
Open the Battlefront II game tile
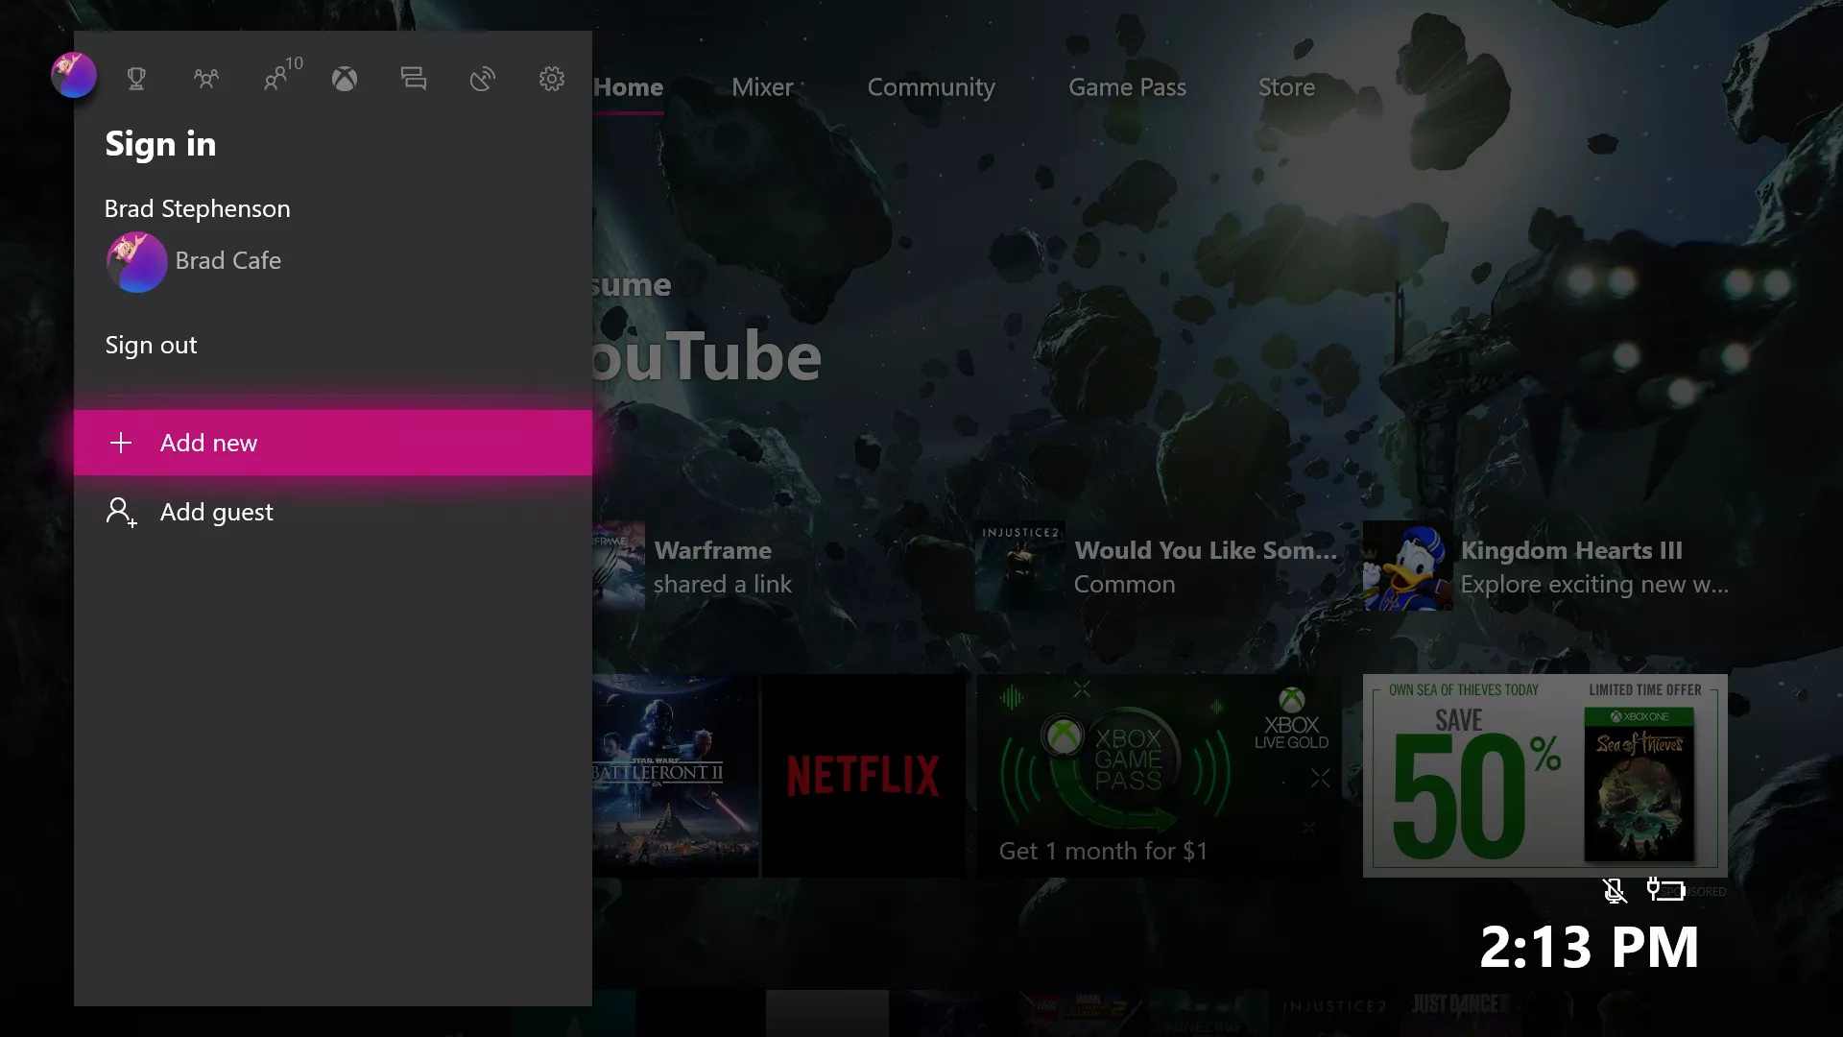pyautogui.click(x=676, y=775)
